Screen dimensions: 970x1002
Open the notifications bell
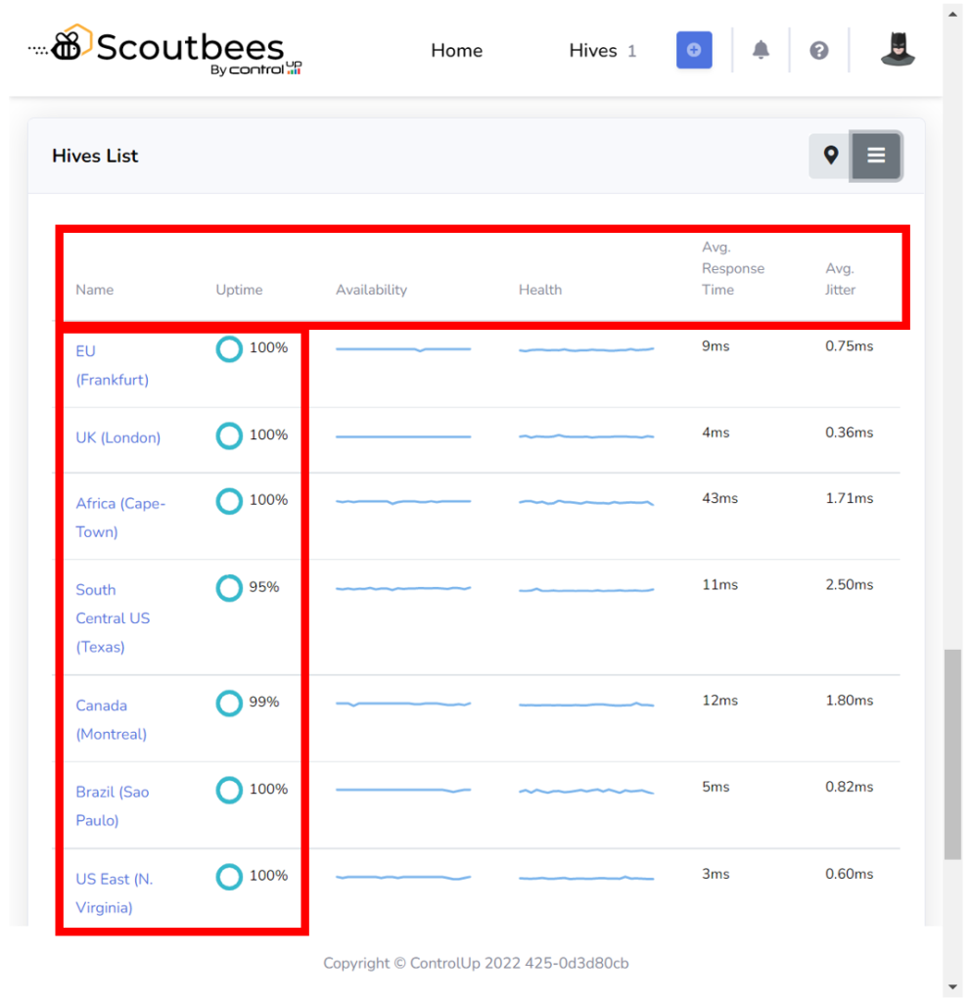(x=761, y=50)
